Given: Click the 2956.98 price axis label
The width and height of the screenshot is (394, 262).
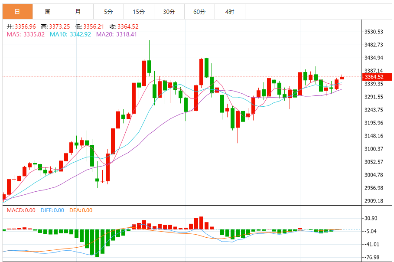Looking at the screenshot, I should [x=374, y=188].
